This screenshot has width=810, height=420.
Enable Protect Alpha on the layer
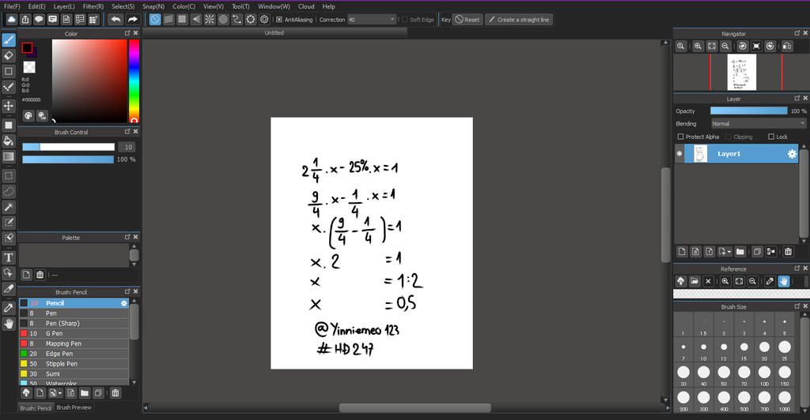681,137
